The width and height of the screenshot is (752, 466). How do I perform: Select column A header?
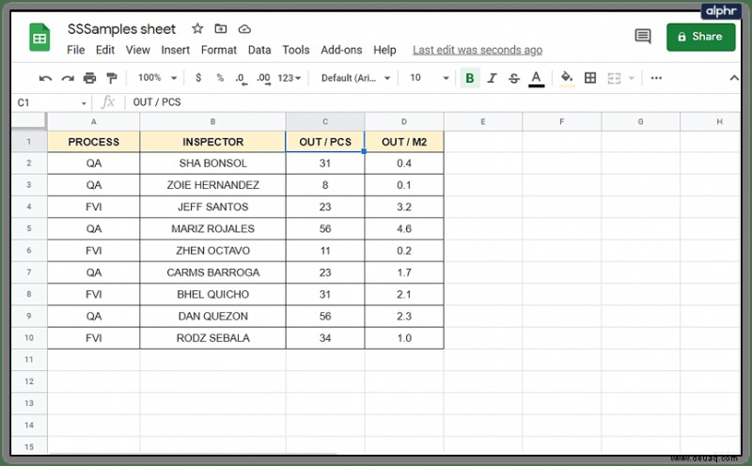(93, 122)
